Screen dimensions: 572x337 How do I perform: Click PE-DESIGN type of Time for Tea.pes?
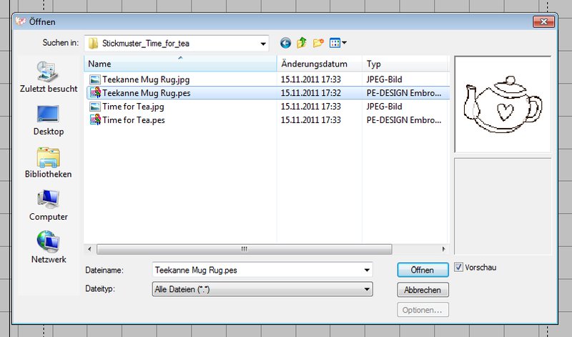click(404, 119)
